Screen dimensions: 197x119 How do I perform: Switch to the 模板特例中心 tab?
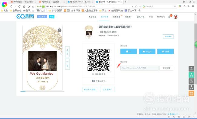point(80,2)
